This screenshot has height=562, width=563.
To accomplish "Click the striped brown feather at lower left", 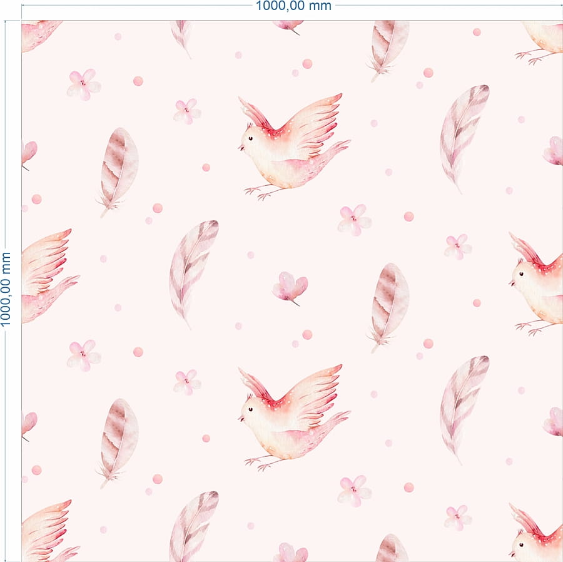I will pos(118,443).
